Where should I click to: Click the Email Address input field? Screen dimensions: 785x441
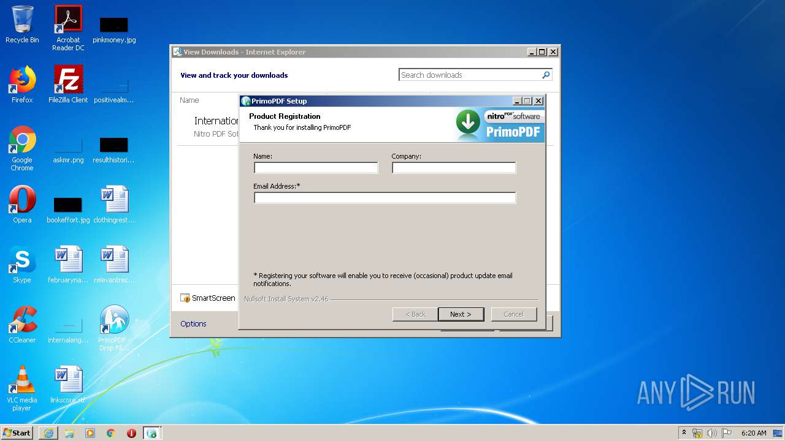coord(385,198)
